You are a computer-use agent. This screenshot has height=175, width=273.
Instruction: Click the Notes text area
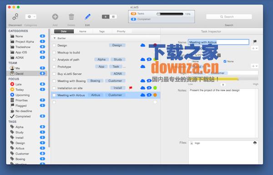223,113
